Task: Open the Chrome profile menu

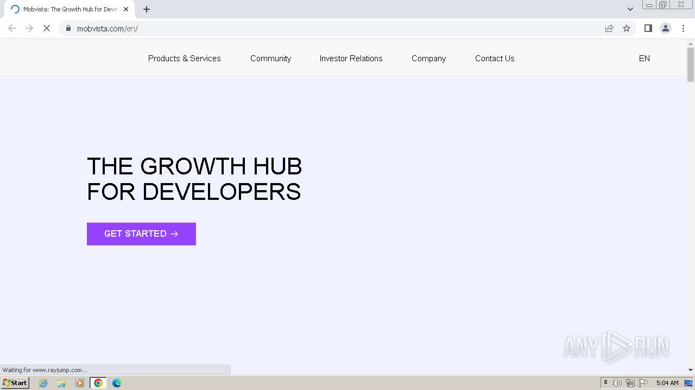Action: click(x=666, y=28)
